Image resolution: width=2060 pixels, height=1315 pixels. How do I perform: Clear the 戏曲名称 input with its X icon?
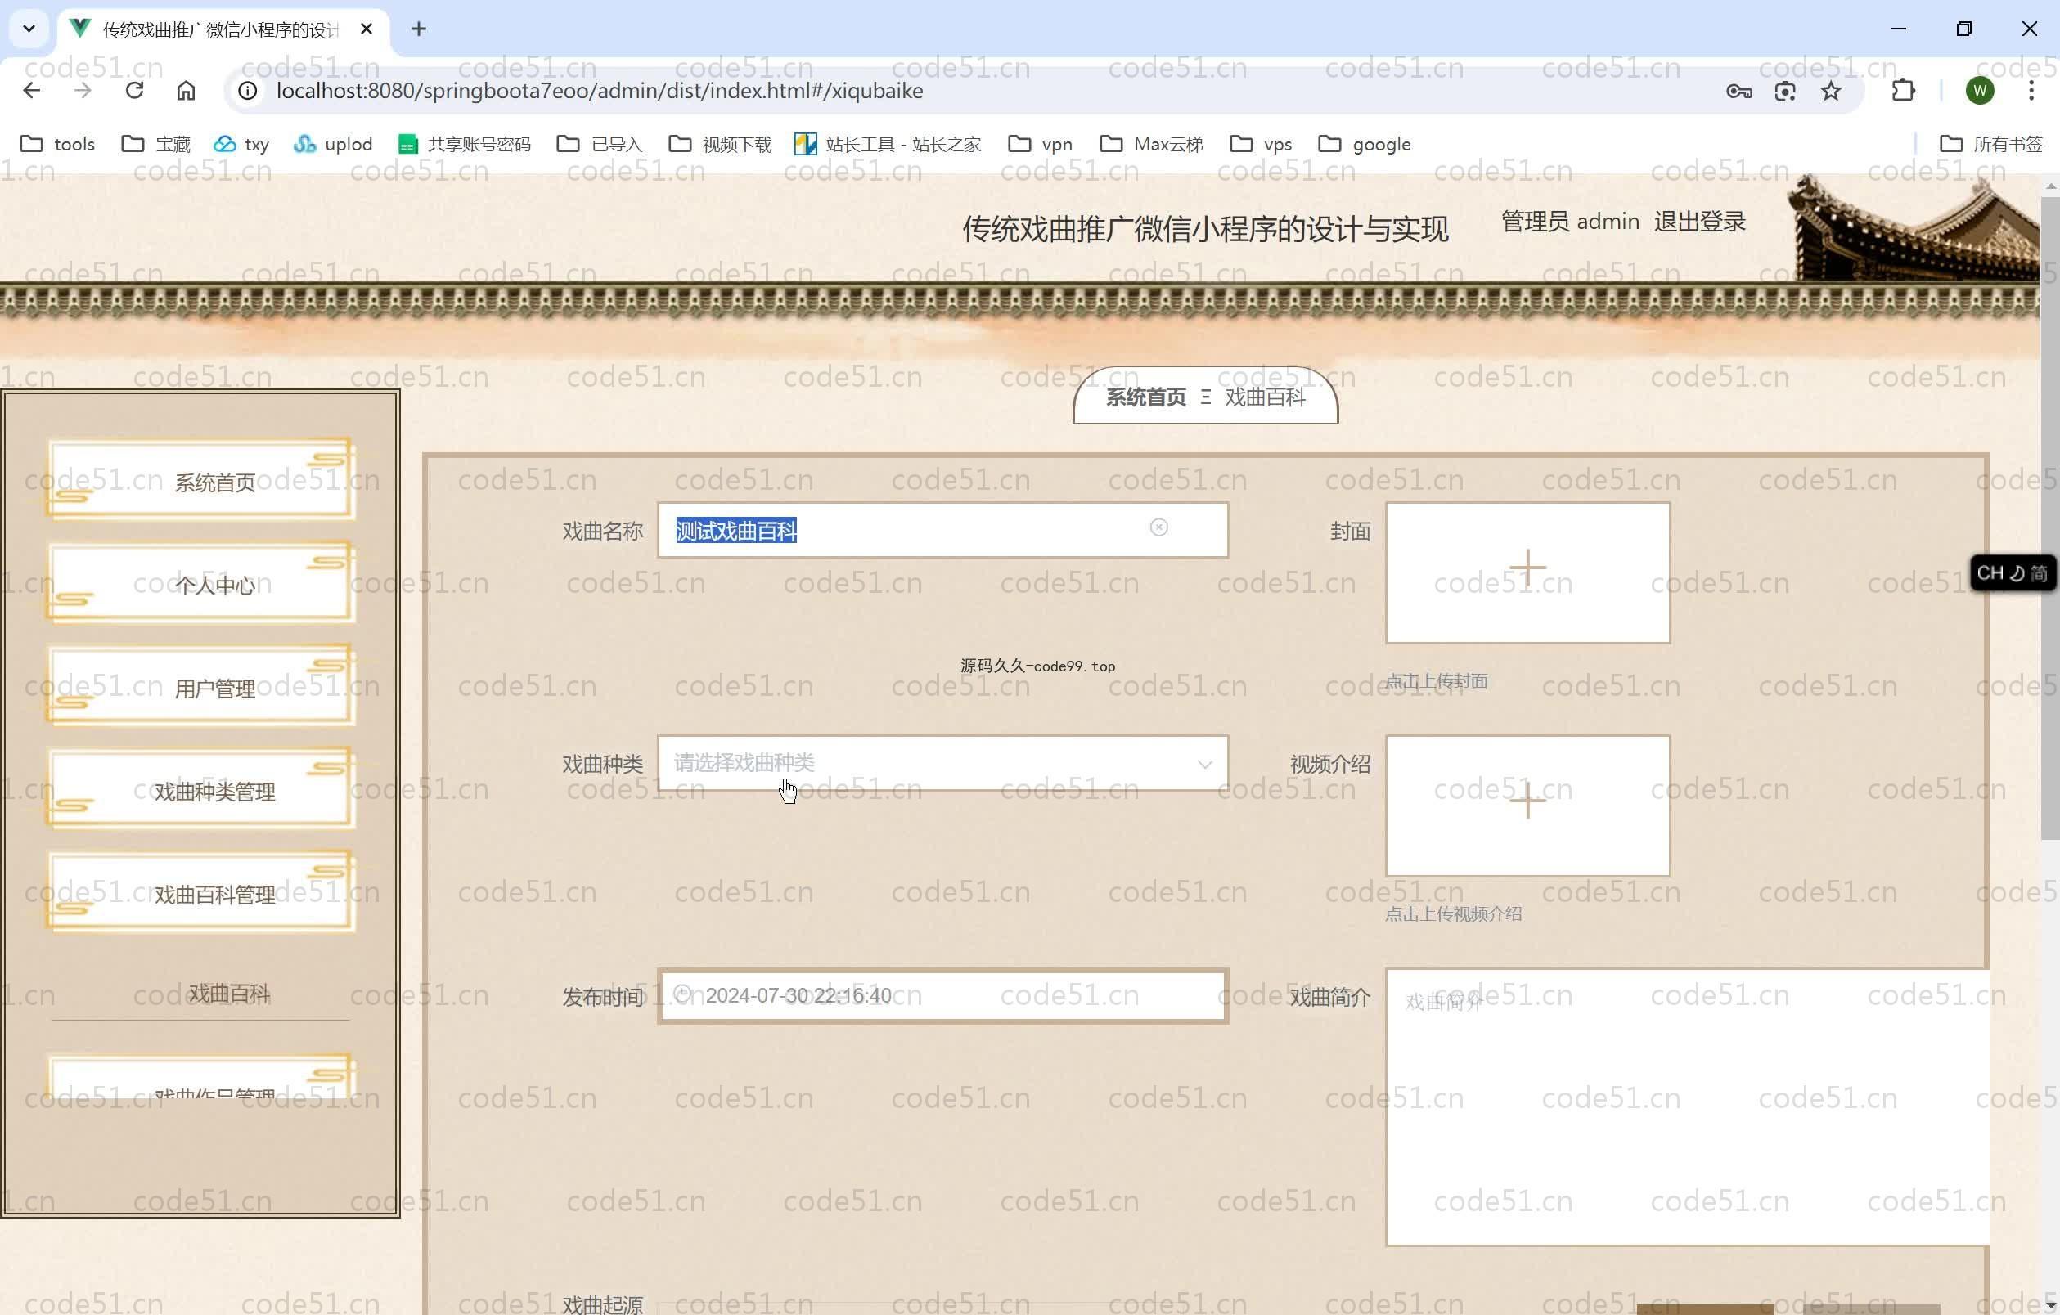pos(1158,527)
